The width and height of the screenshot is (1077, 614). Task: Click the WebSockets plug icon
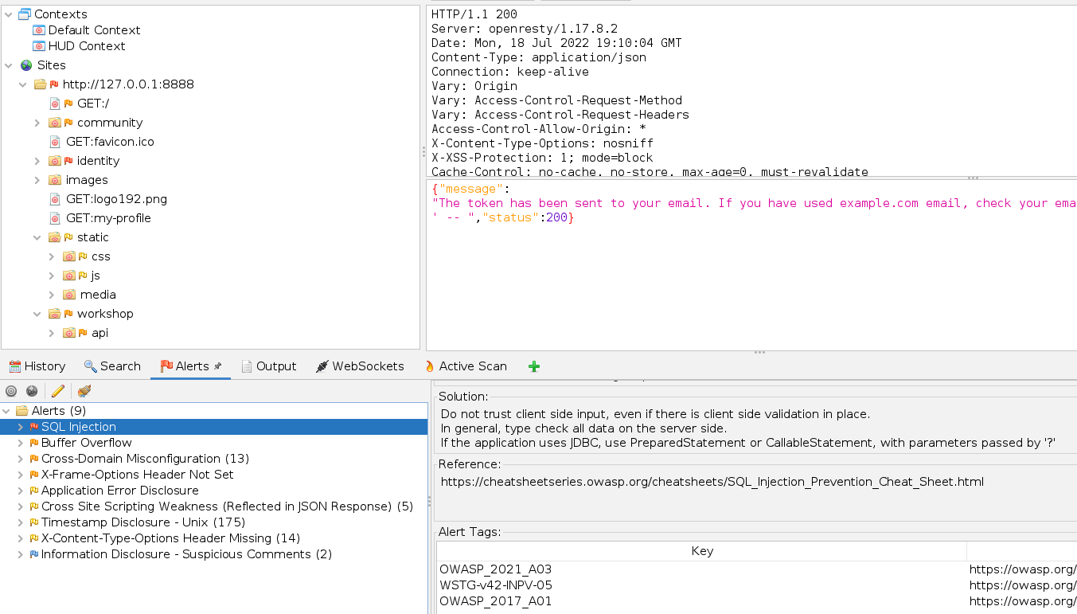(322, 366)
